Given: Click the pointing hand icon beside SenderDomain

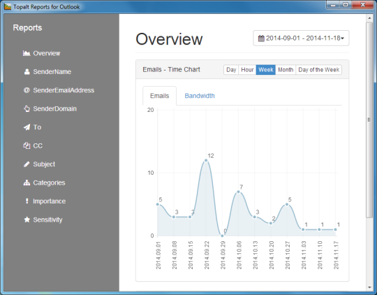Looking at the screenshot, I should pyautogui.click(x=27, y=108).
